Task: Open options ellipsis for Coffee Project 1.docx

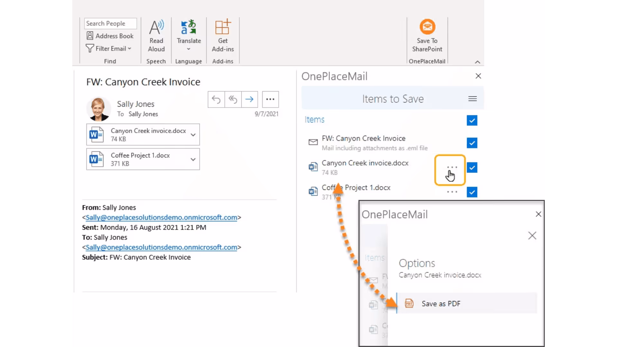Action: click(x=452, y=192)
